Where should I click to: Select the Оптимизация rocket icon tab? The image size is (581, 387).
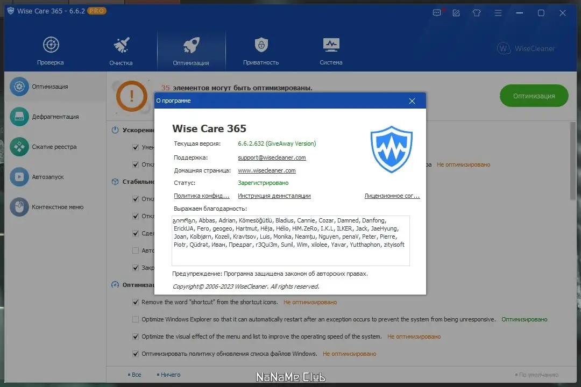(x=191, y=45)
